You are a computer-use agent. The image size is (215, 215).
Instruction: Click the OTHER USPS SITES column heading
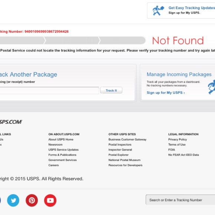(122, 134)
